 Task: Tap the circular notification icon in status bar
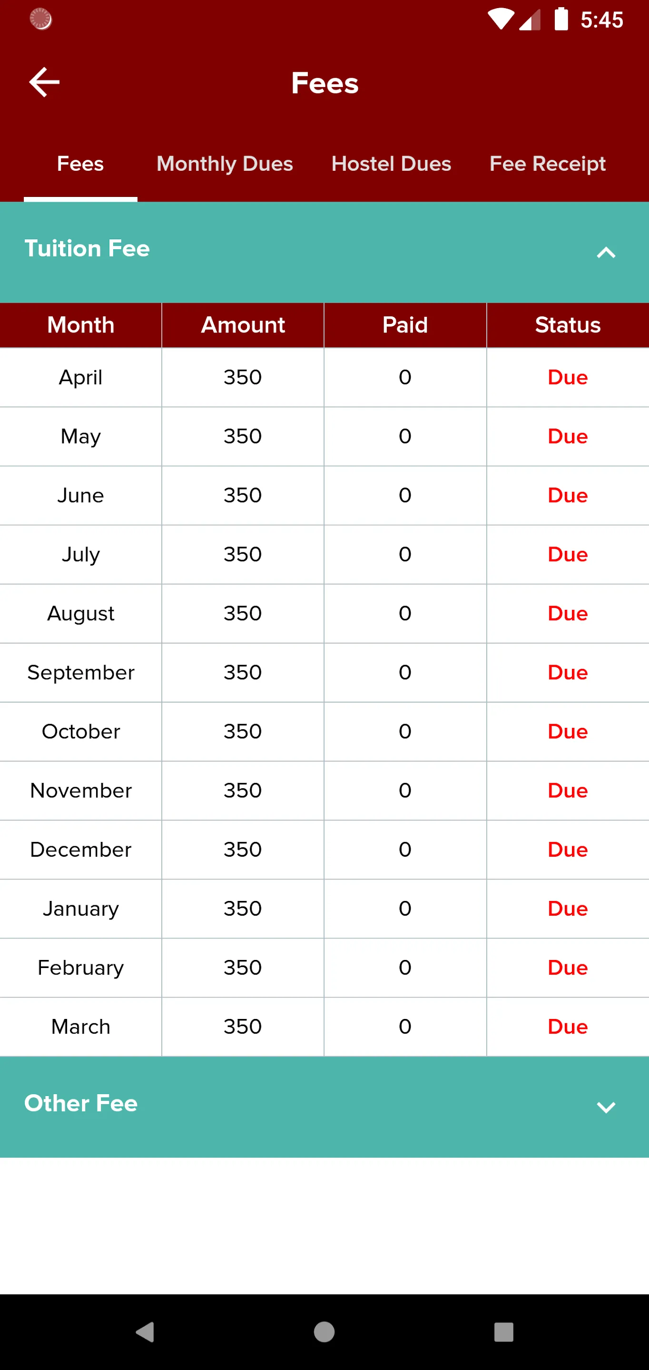pyautogui.click(x=41, y=19)
